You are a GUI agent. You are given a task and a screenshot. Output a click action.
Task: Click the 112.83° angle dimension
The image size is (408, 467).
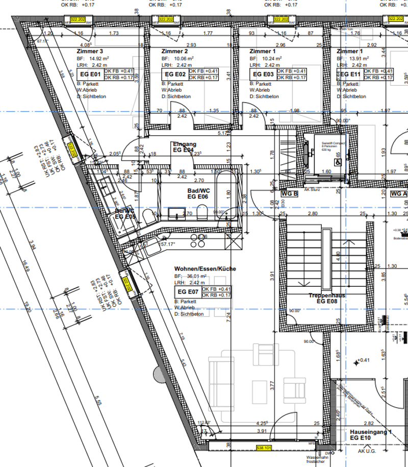[x=204, y=423]
